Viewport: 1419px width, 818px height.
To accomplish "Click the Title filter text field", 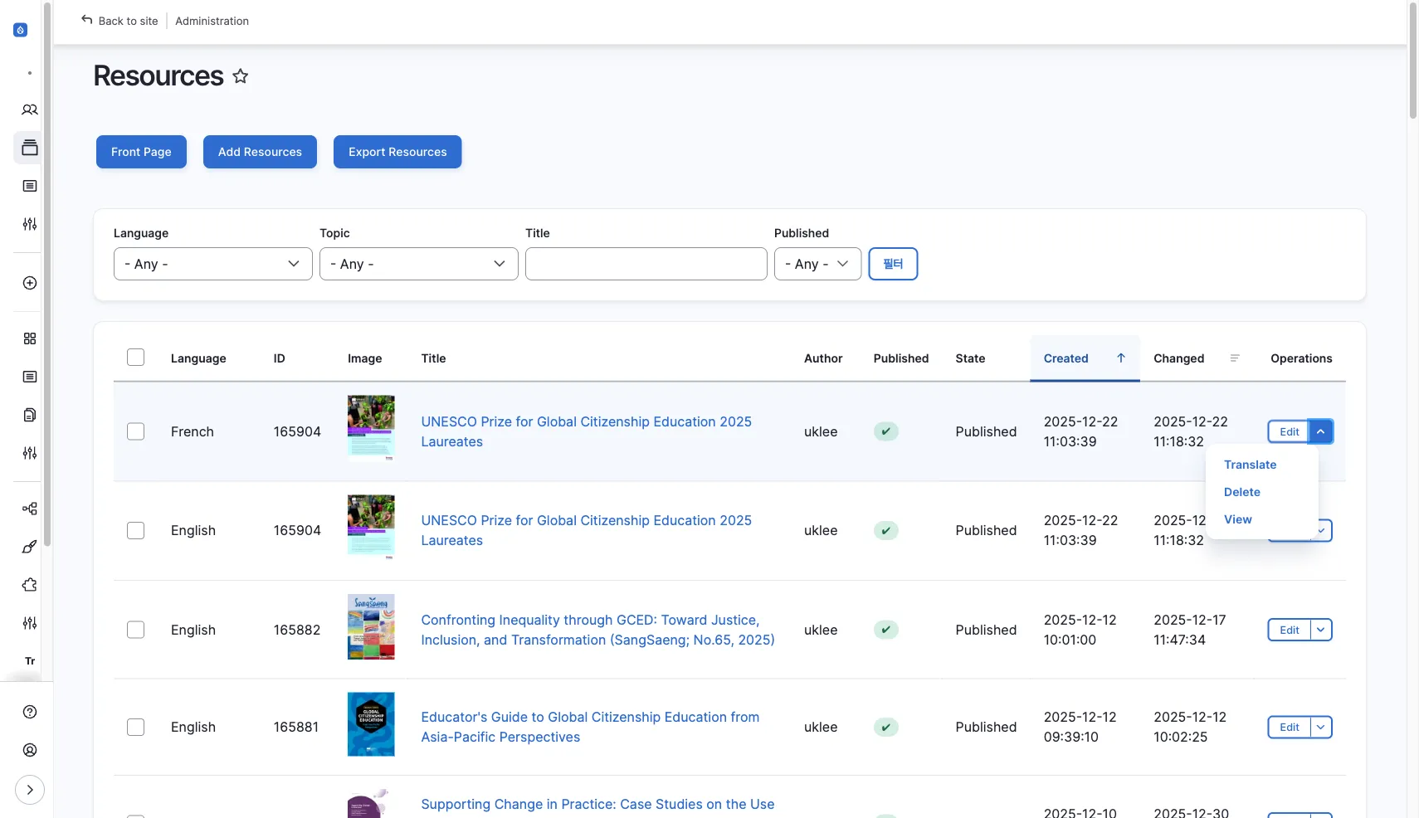I will pyautogui.click(x=646, y=264).
